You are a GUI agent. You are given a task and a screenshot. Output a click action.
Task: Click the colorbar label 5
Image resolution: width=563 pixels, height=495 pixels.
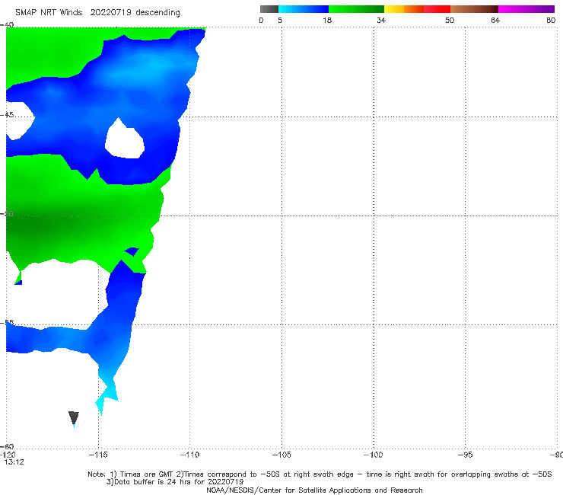280,20
